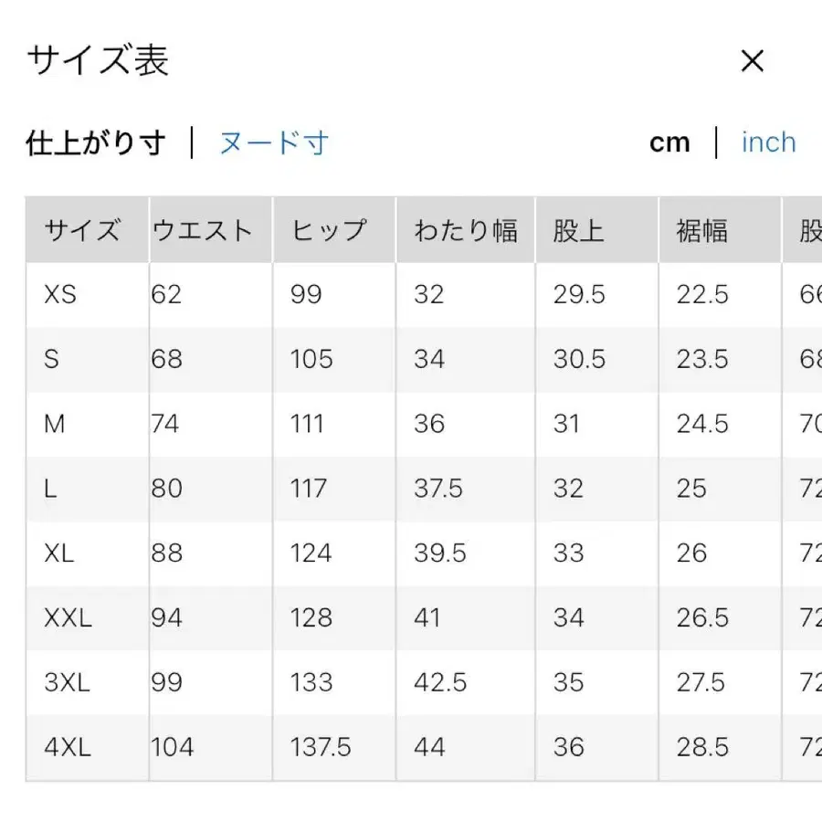Click the サイズ column header
The width and height of the screenshot is (822, 822).
click(84, 230)
